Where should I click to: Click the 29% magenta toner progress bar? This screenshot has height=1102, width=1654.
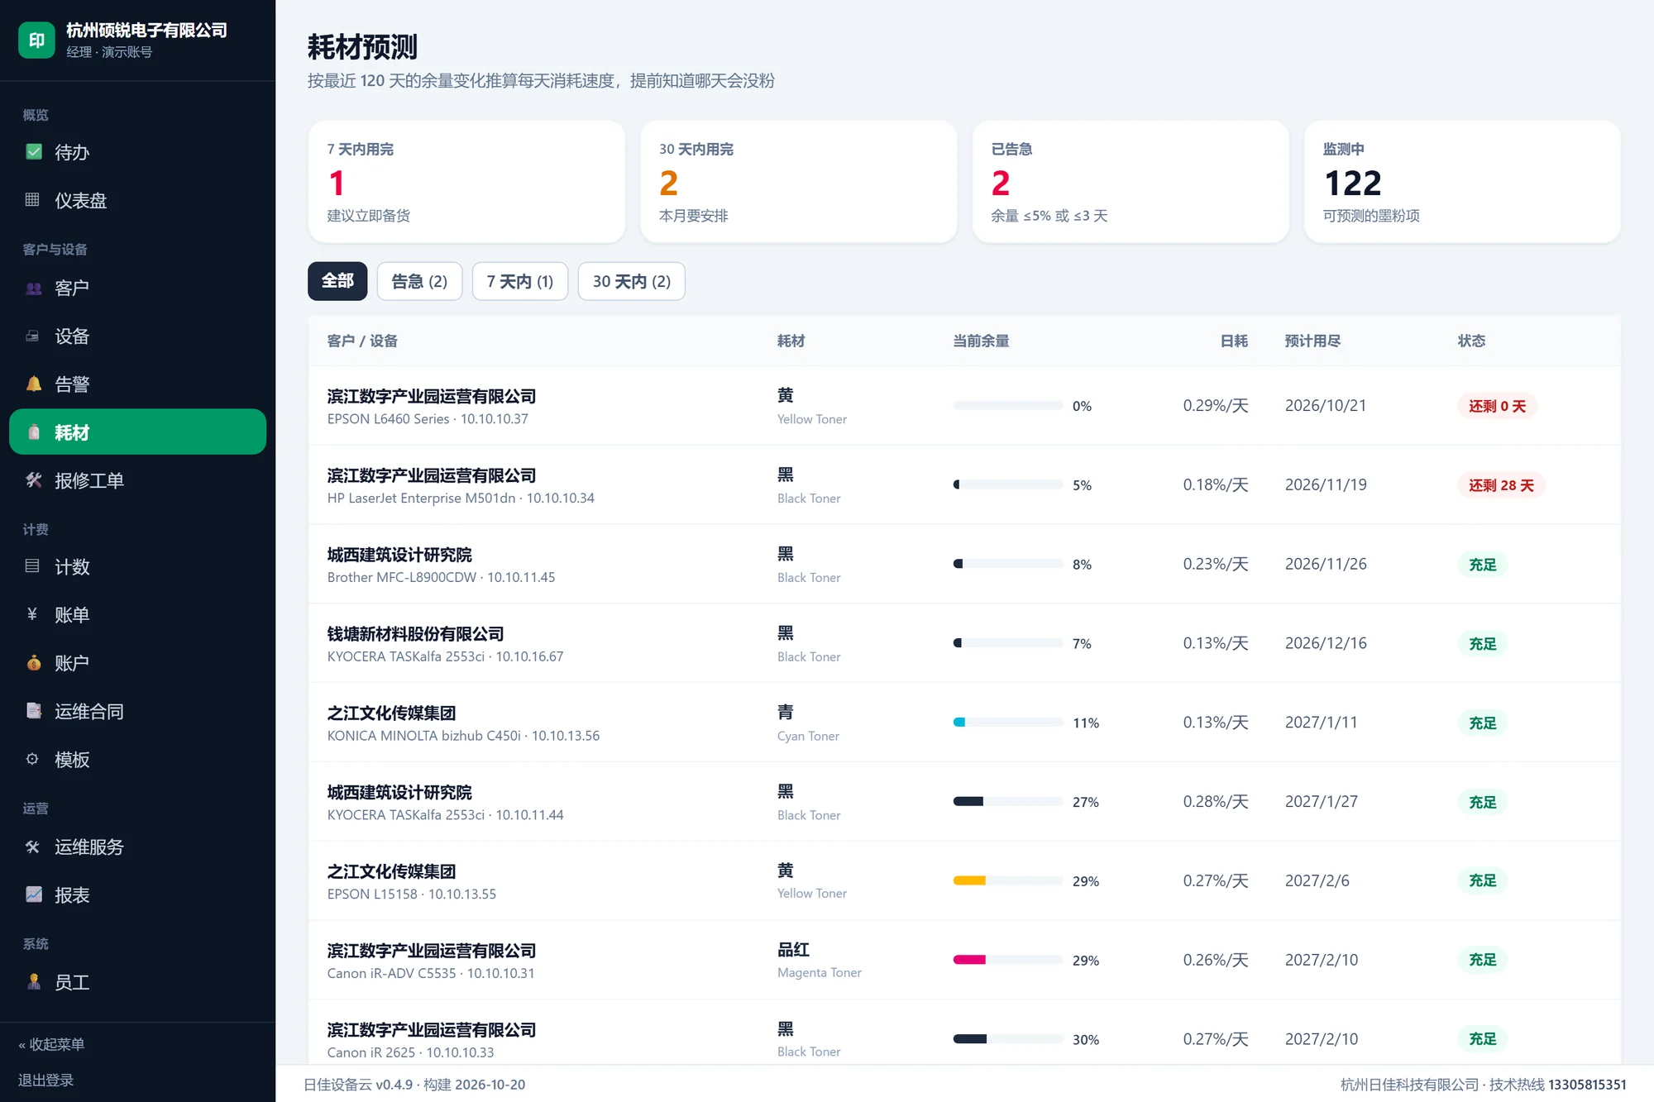point(1008,960)
